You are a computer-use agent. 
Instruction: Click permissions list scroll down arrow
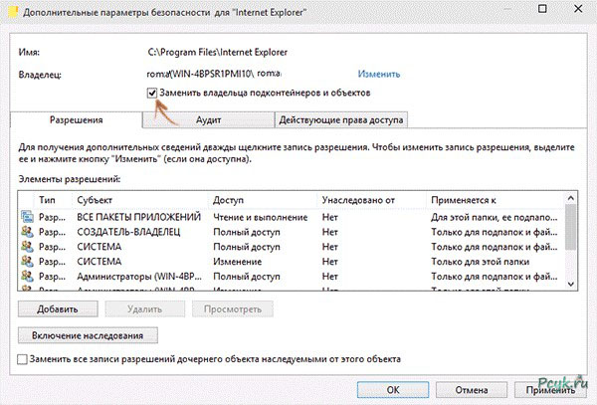tap(571, 284)
